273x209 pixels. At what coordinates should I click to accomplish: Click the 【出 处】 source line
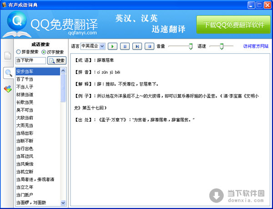(x=134, y=120)
